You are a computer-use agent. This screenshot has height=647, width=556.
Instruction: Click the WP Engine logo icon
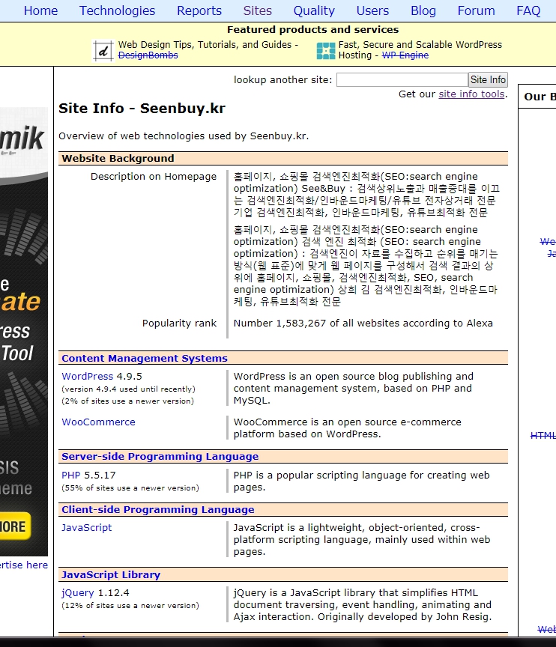(x=326, y=50)
